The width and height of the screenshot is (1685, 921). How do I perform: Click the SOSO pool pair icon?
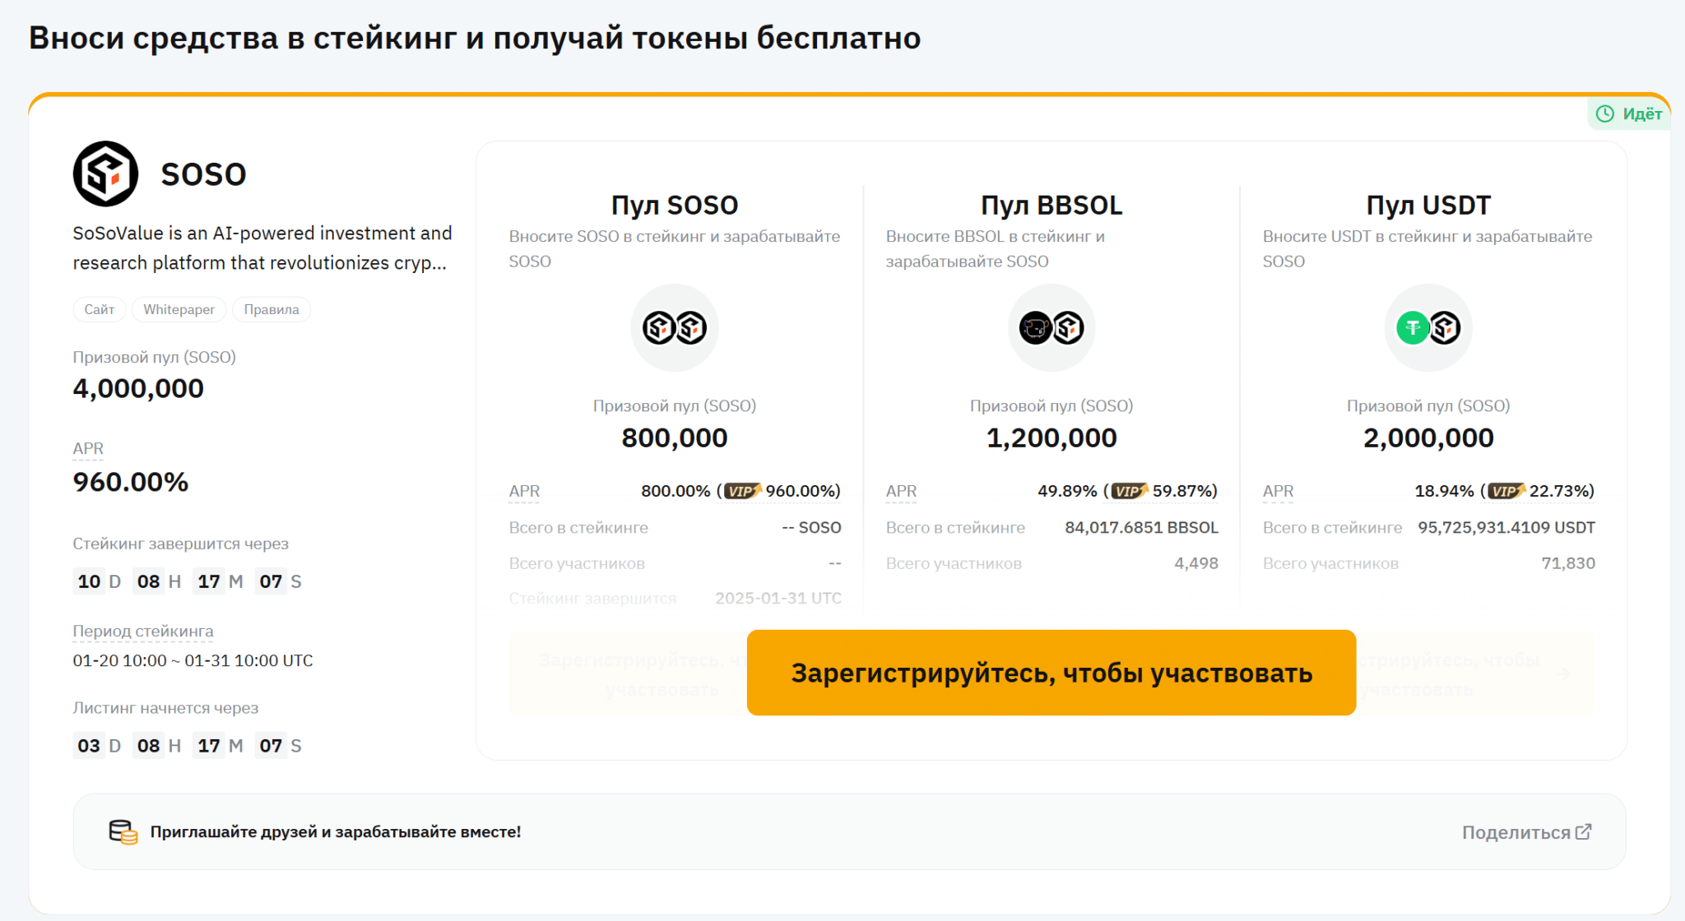click(x=674, y=328)
